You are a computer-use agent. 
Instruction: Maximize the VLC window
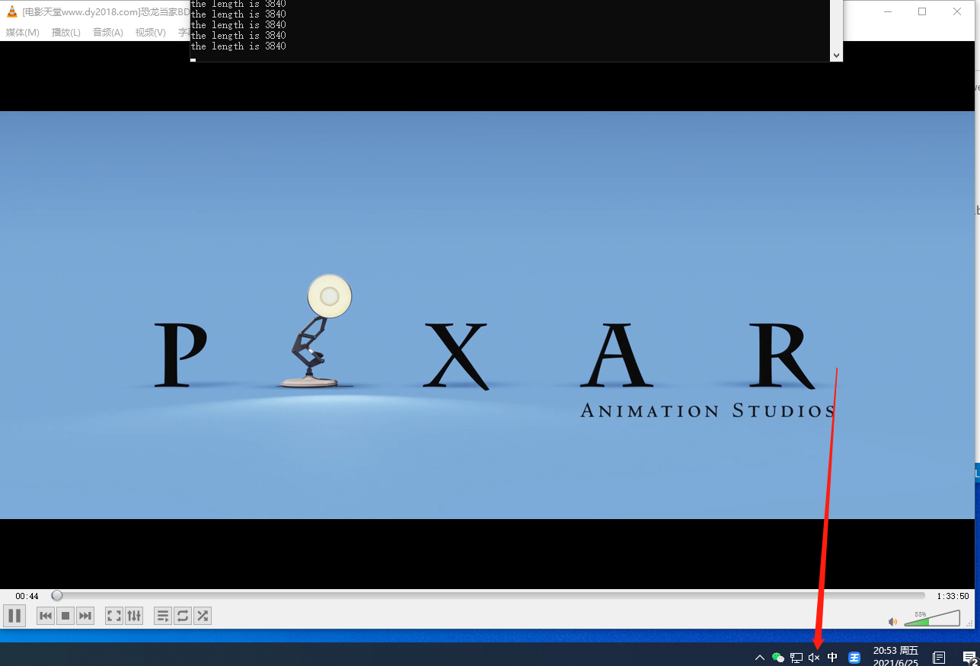(x=922, y=11)
